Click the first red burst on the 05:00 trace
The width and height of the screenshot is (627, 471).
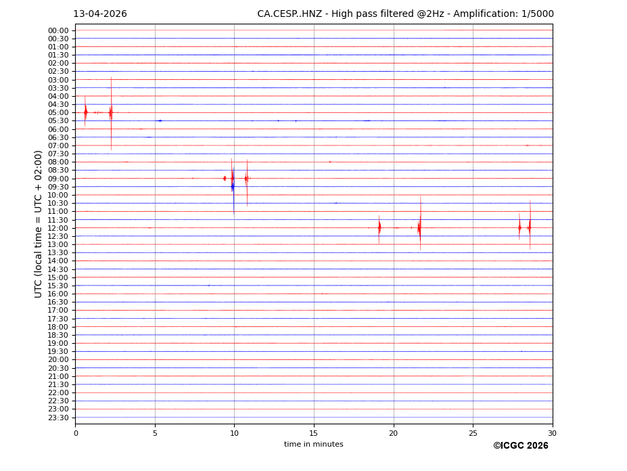(85, 112)
